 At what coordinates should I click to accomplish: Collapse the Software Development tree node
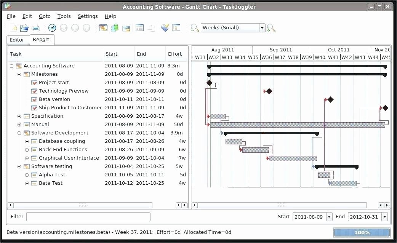19,133
